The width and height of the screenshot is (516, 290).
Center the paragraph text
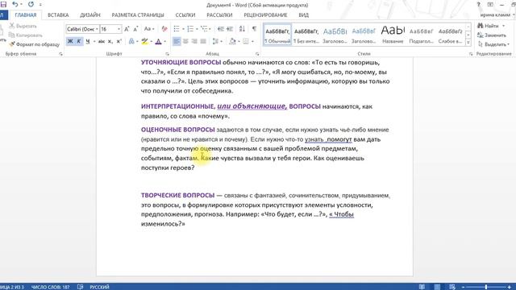coord(185,41)
